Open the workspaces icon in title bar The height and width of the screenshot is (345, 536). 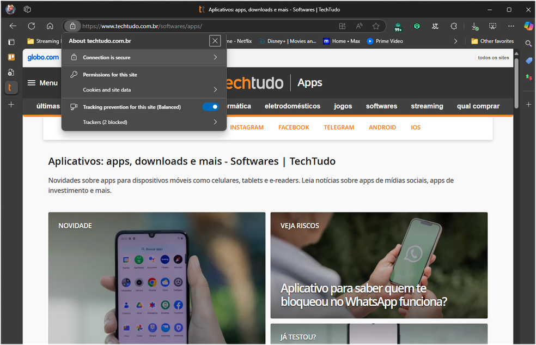tap(27, 9)
